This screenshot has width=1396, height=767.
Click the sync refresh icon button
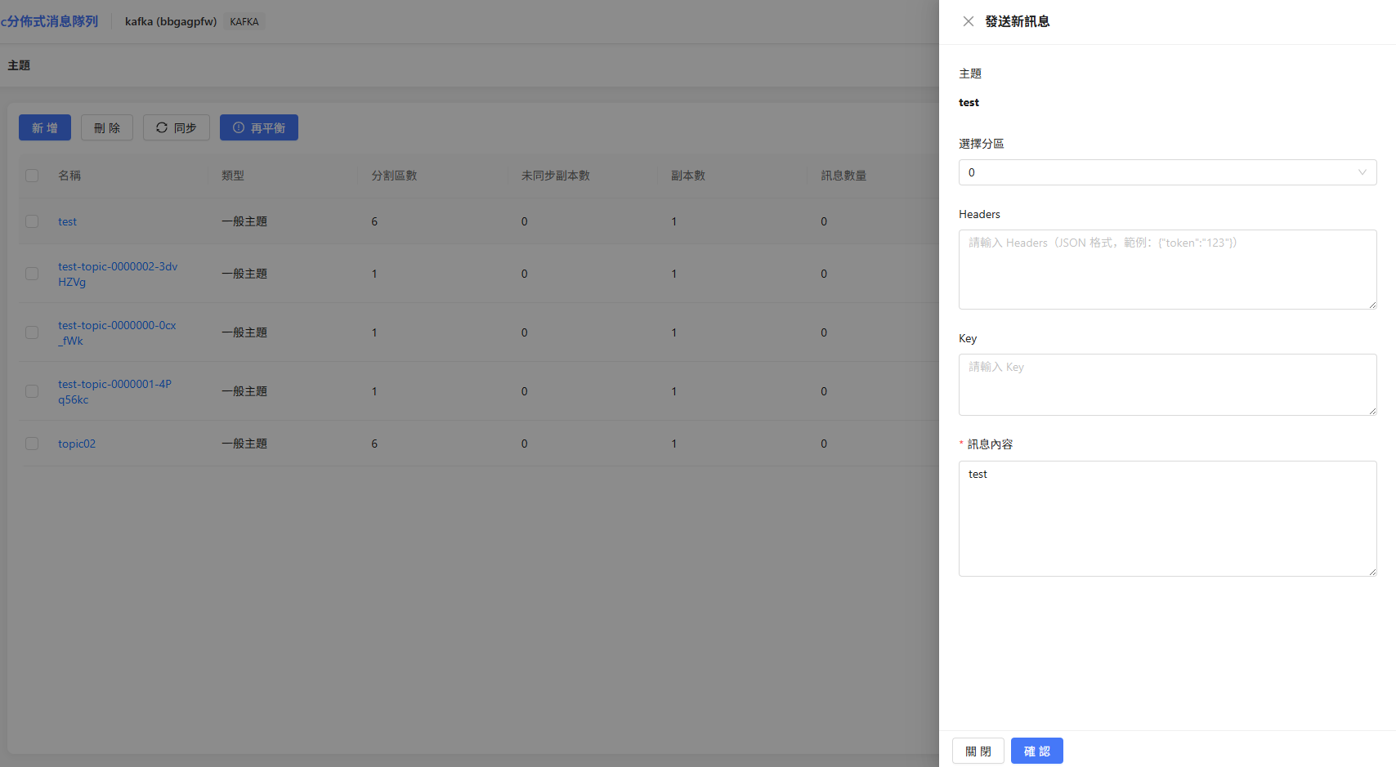point(177,127)
